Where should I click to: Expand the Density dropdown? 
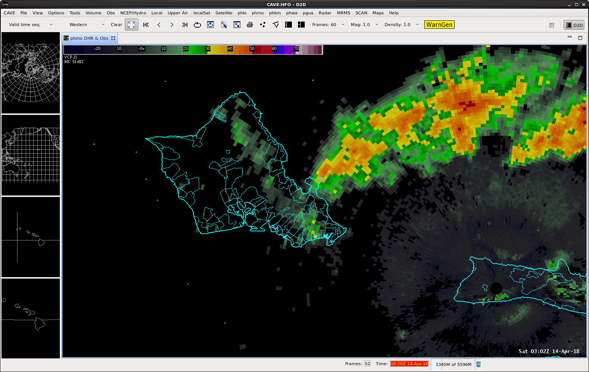pyautogui.click(x=418, y=25)
